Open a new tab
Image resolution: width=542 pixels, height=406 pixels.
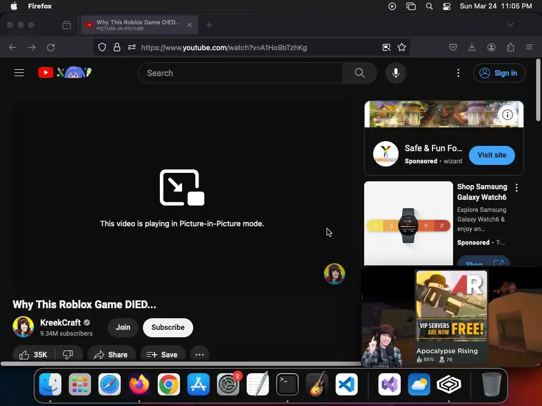pyautogui.click(x=209, y=25)
